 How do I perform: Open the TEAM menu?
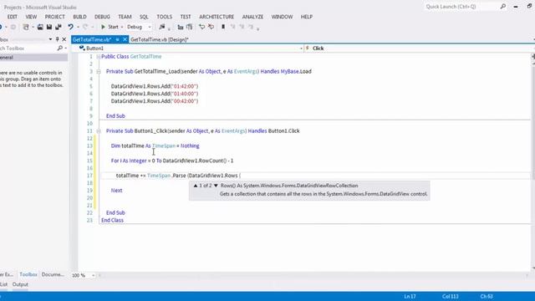pos(125,17)
